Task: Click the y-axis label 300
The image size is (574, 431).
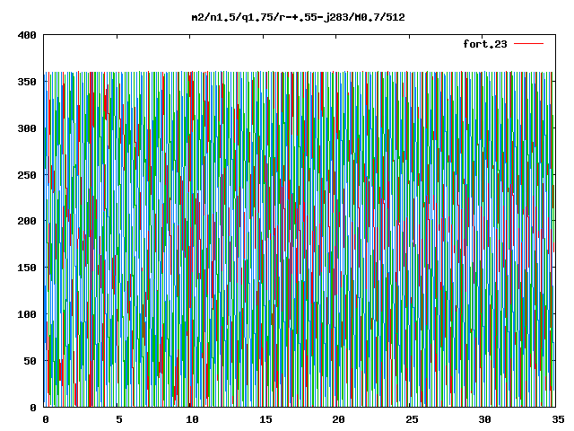Action: (x=27, y=128)
